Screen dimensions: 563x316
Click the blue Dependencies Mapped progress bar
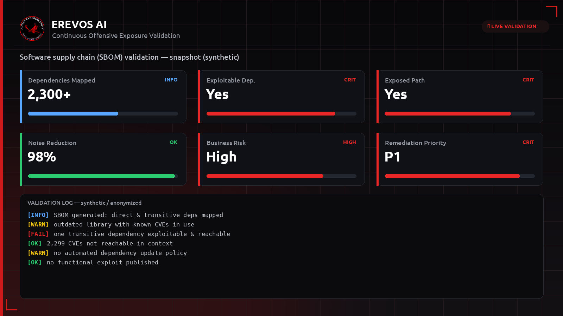click(x=103, y=113)
